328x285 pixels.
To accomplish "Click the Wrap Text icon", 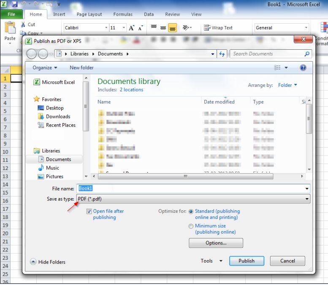I will pos(207,27).
